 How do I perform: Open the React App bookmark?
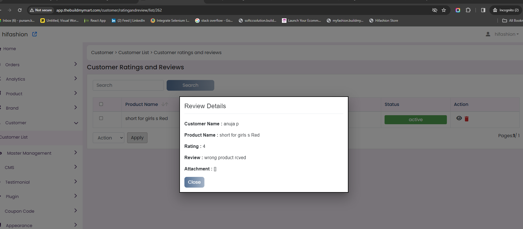click(x=95, y=21)
